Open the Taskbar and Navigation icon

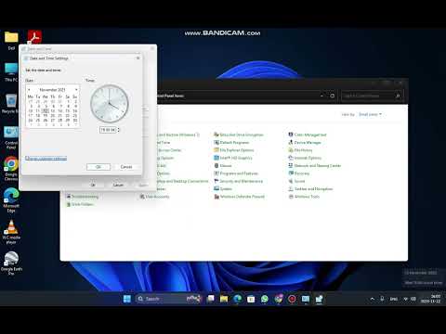click(x=291, y=188)
